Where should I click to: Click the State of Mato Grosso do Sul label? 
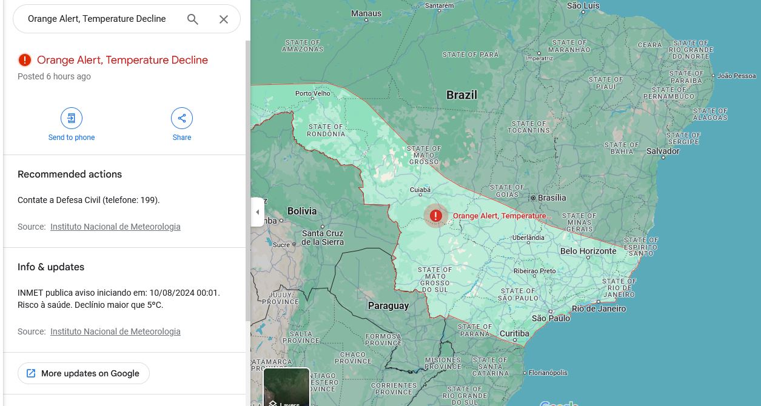[x=435, y=280]
